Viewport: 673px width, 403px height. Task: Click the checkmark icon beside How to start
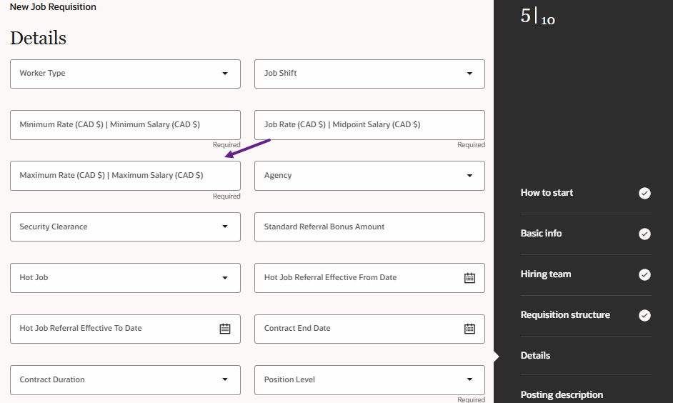pos(644,193)
